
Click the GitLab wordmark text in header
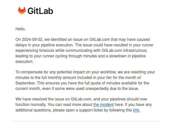(x=40, y=11)
